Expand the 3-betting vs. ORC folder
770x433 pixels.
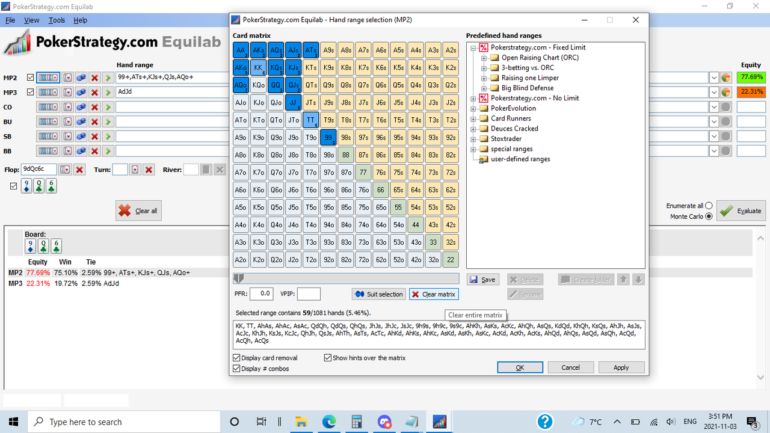[484, 68]
